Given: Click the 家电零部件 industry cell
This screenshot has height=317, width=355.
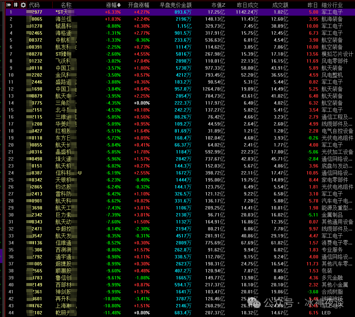Looking at the screenshot, I should (335, 180).
